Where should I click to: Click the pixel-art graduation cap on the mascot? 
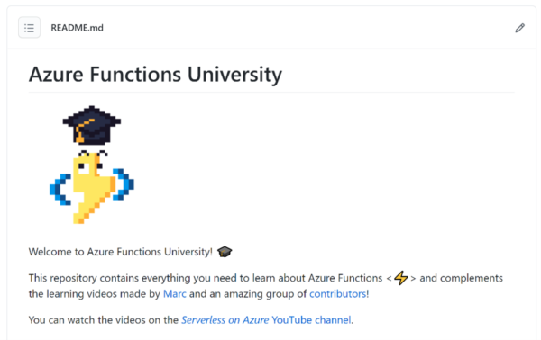pyautogui.click(x=92, y=124)
